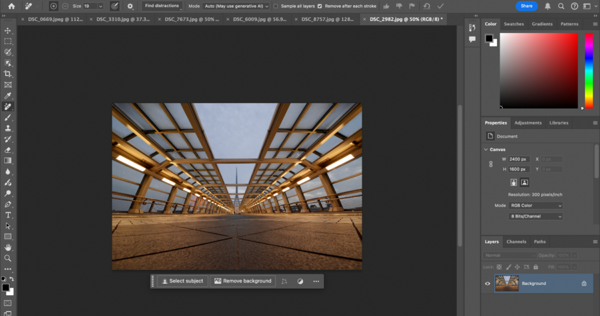Hide the Background layer with eye icon

487,284
